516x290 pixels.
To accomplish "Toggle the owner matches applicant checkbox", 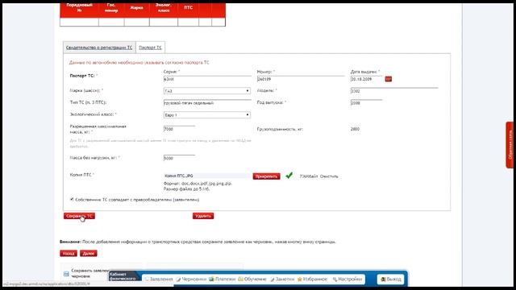I will point(72,199).
